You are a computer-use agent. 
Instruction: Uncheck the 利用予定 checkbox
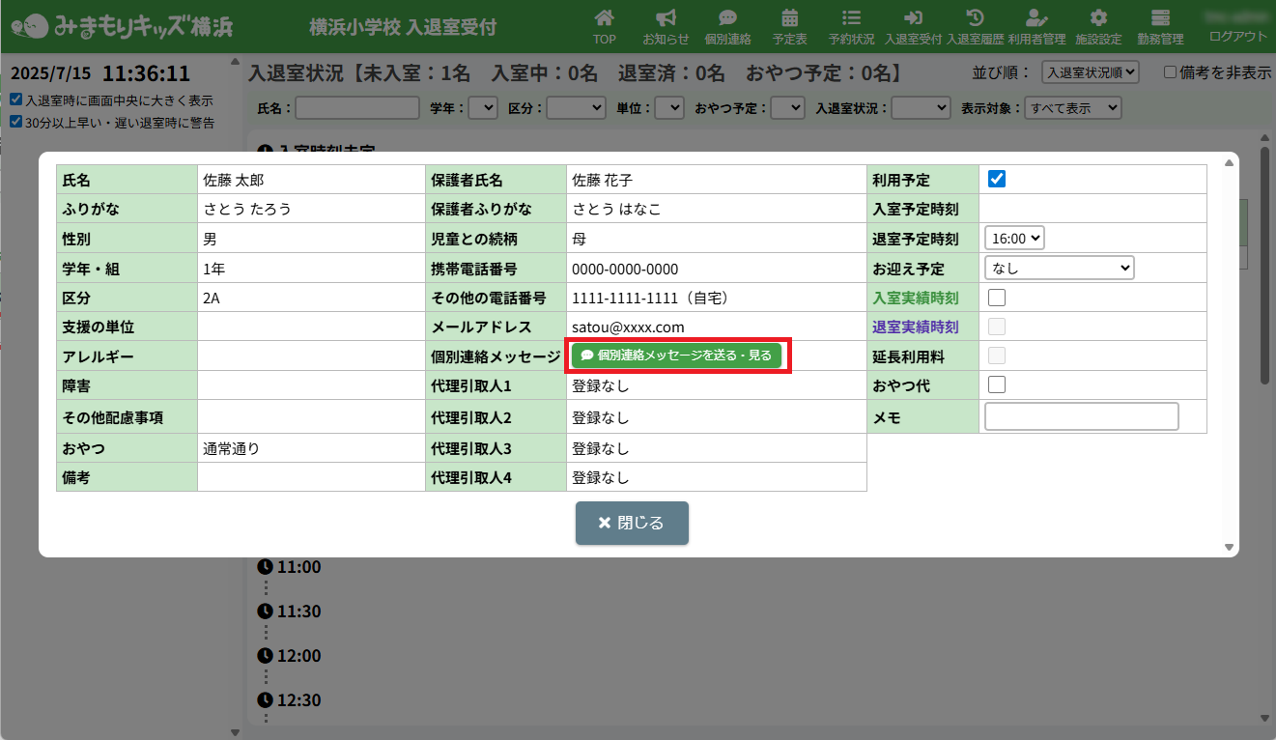point(998,179)
